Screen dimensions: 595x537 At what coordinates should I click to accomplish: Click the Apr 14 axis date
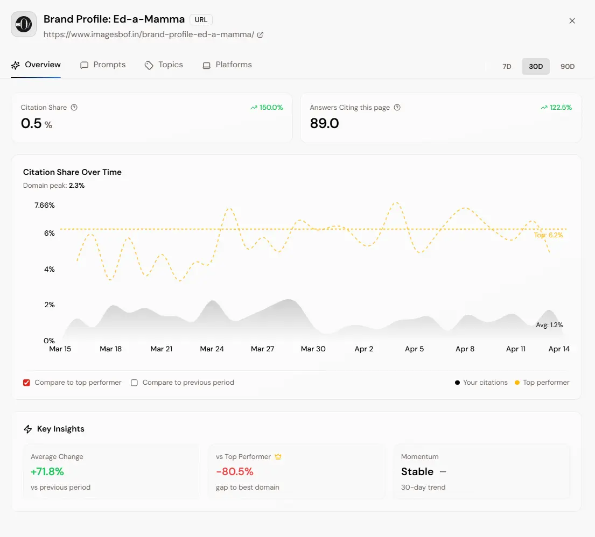559,349
